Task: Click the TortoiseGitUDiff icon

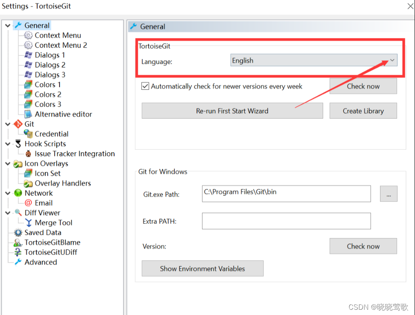Action: click(x=18, y=252)
